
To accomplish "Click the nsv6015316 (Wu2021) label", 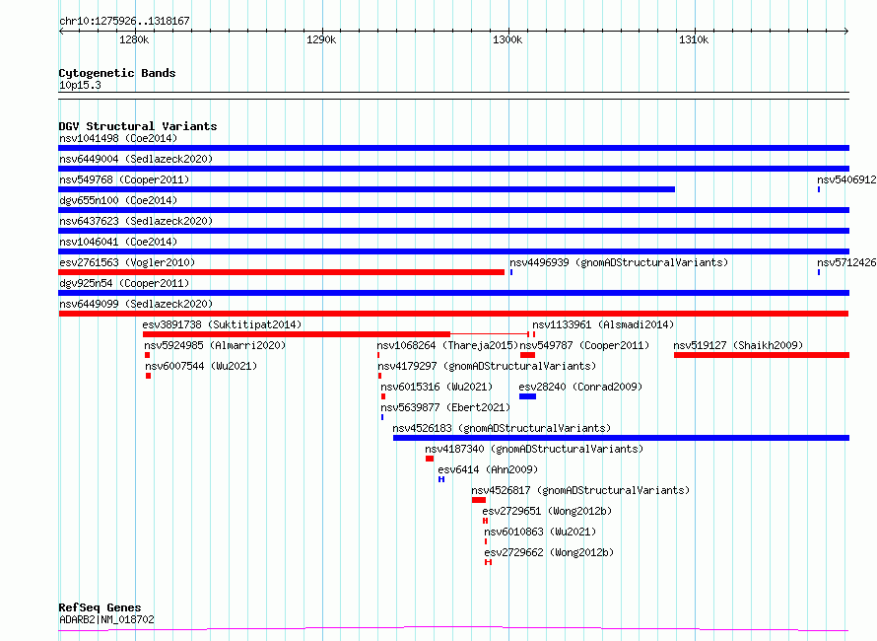I will pyautogui.click(x=437, y=387).
